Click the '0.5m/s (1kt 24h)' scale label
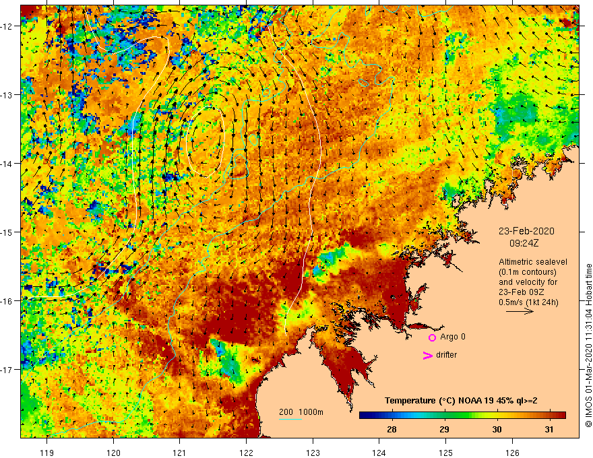Image resolution: width=593 pixels, height=458 pixels. (528, 302)
